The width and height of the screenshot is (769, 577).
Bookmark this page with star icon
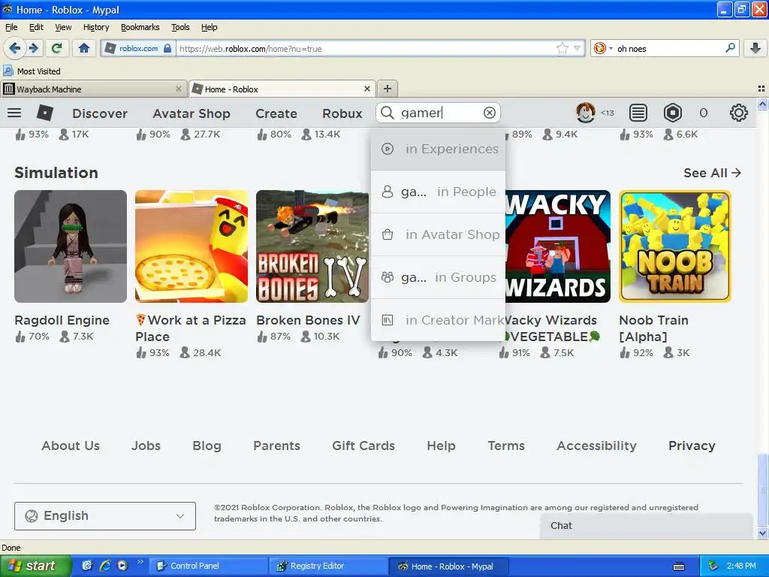coord(562,48)
